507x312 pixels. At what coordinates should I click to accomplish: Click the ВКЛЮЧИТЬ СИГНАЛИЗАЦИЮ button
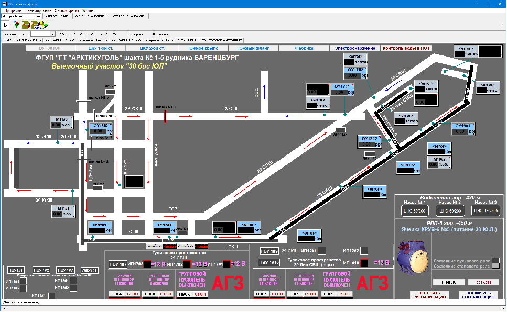coord(429,295)
